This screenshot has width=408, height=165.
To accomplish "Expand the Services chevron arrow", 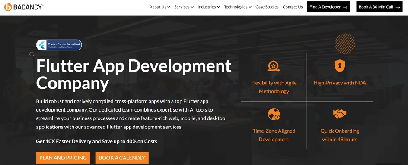I will (192, 7).
